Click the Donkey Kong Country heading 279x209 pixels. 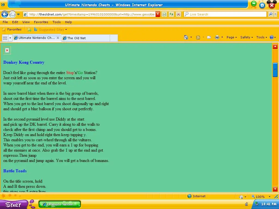(24, 62)
